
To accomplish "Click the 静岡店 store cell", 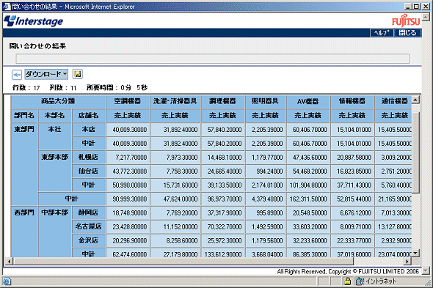I will [89, 213].
